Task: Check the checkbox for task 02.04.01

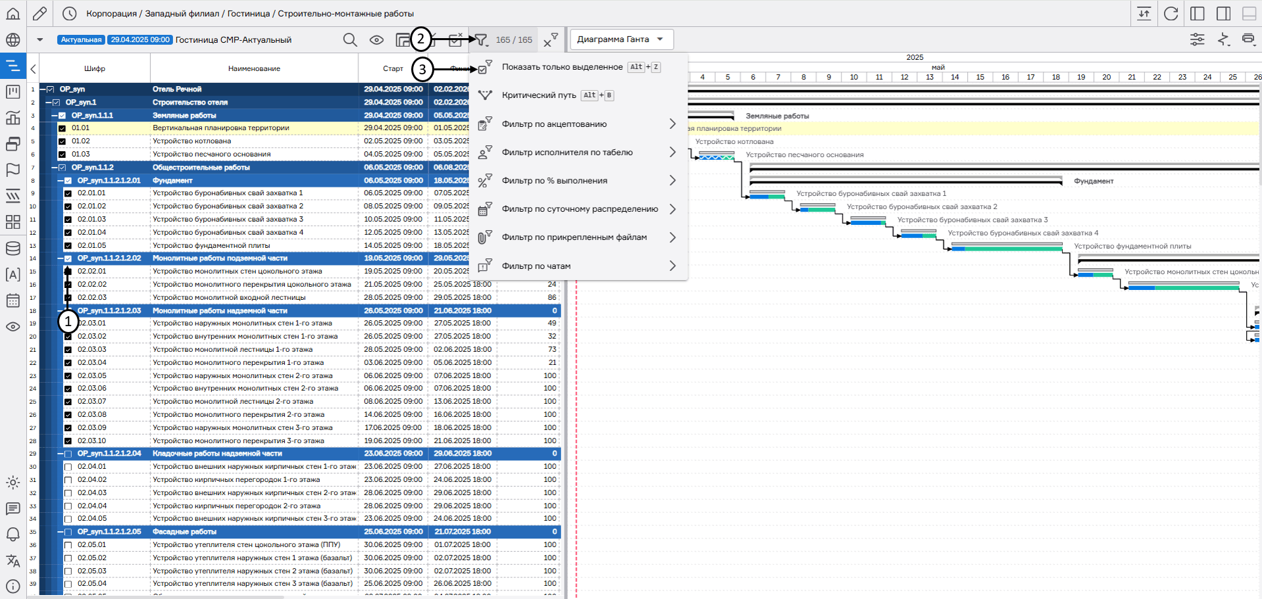Action: pyautogui.click(x=68, y=467)
